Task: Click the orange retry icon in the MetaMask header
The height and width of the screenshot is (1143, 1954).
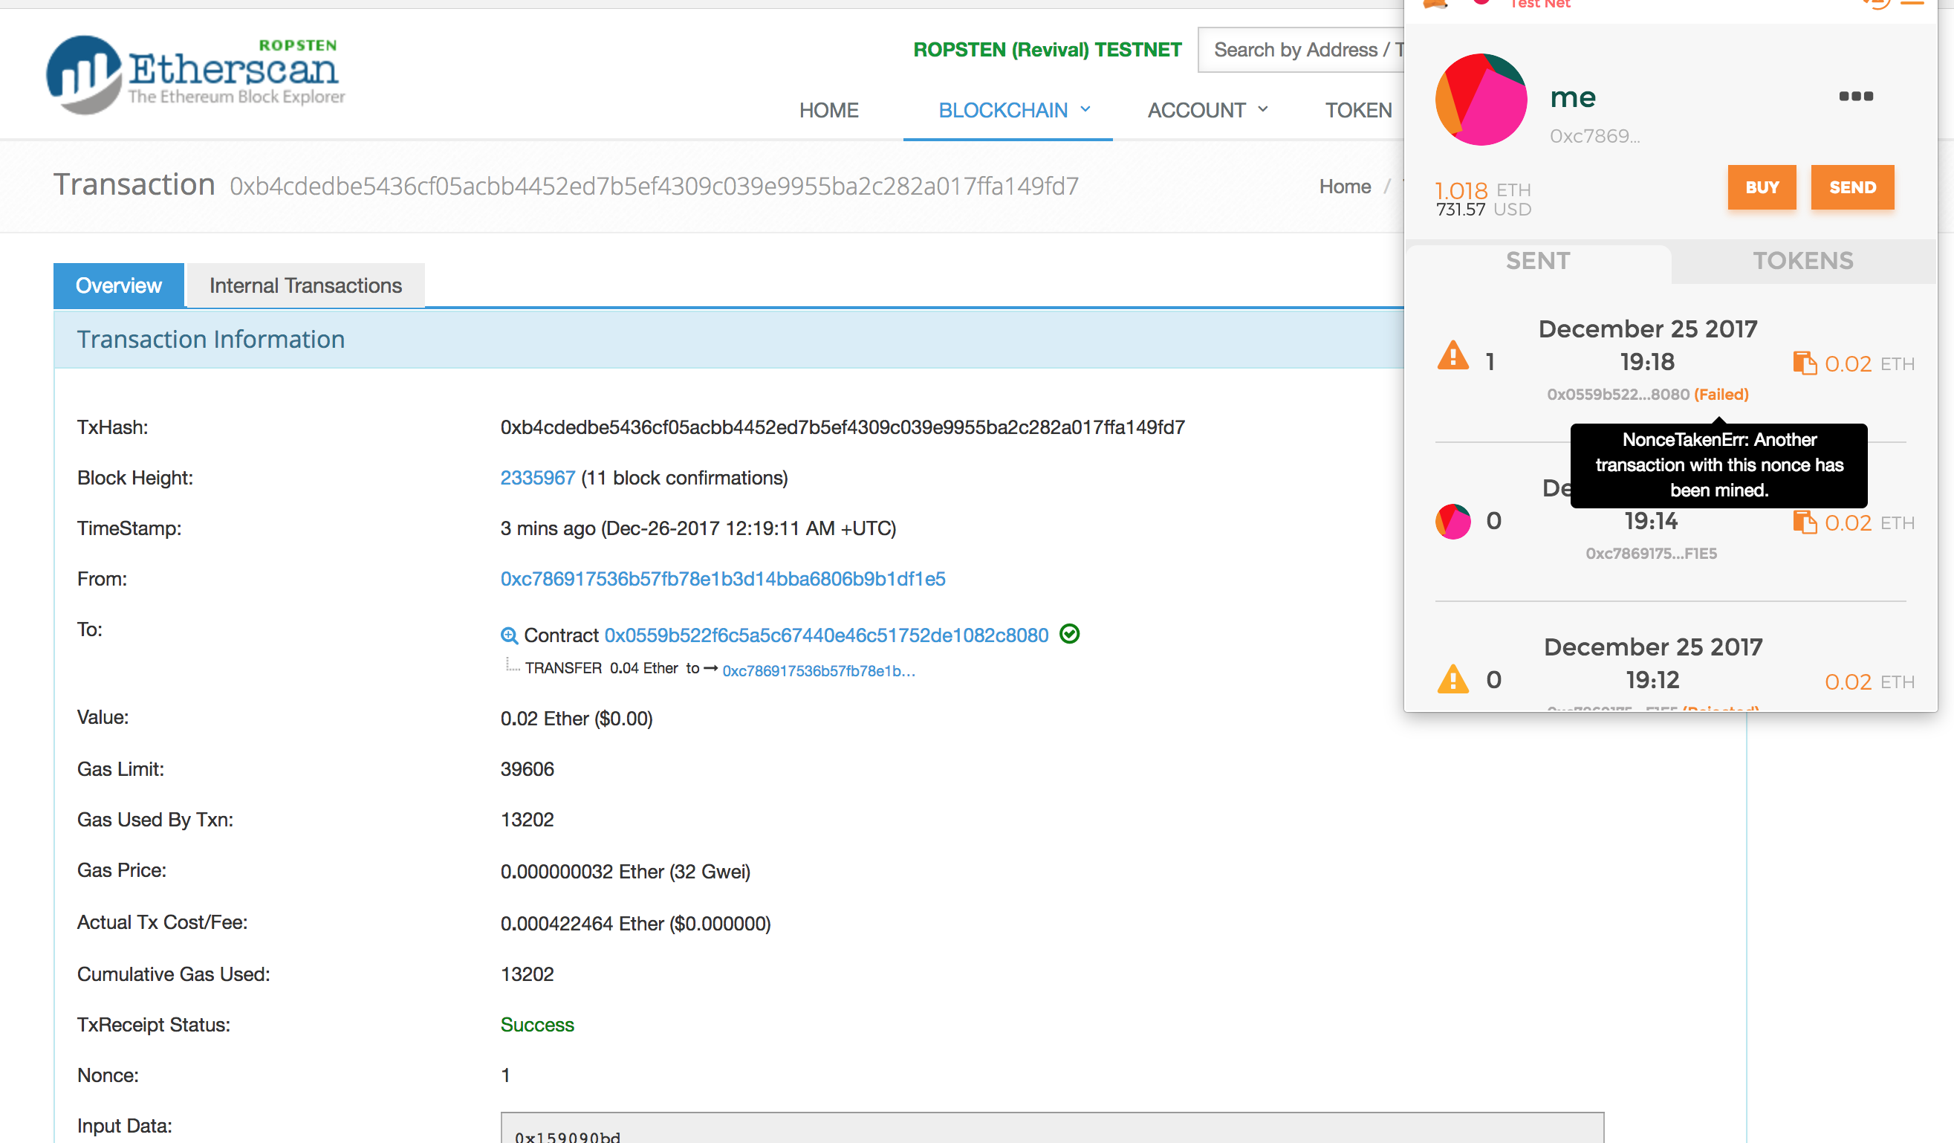Action: coord(1878,4)
